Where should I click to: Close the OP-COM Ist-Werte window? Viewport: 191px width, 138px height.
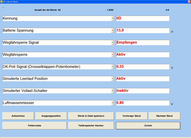(x=189, y=2)
